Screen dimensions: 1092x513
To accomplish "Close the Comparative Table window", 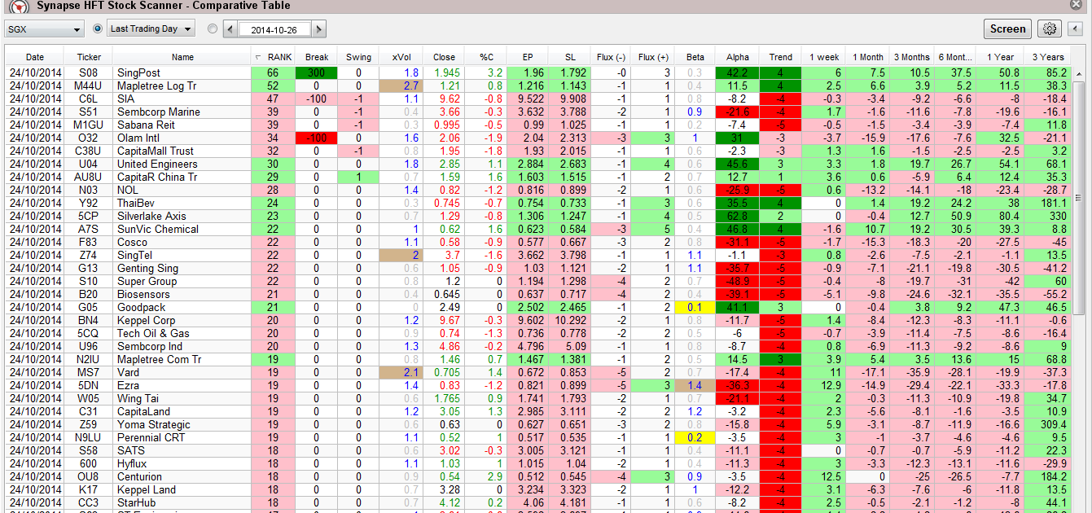I will [1076, 6].
